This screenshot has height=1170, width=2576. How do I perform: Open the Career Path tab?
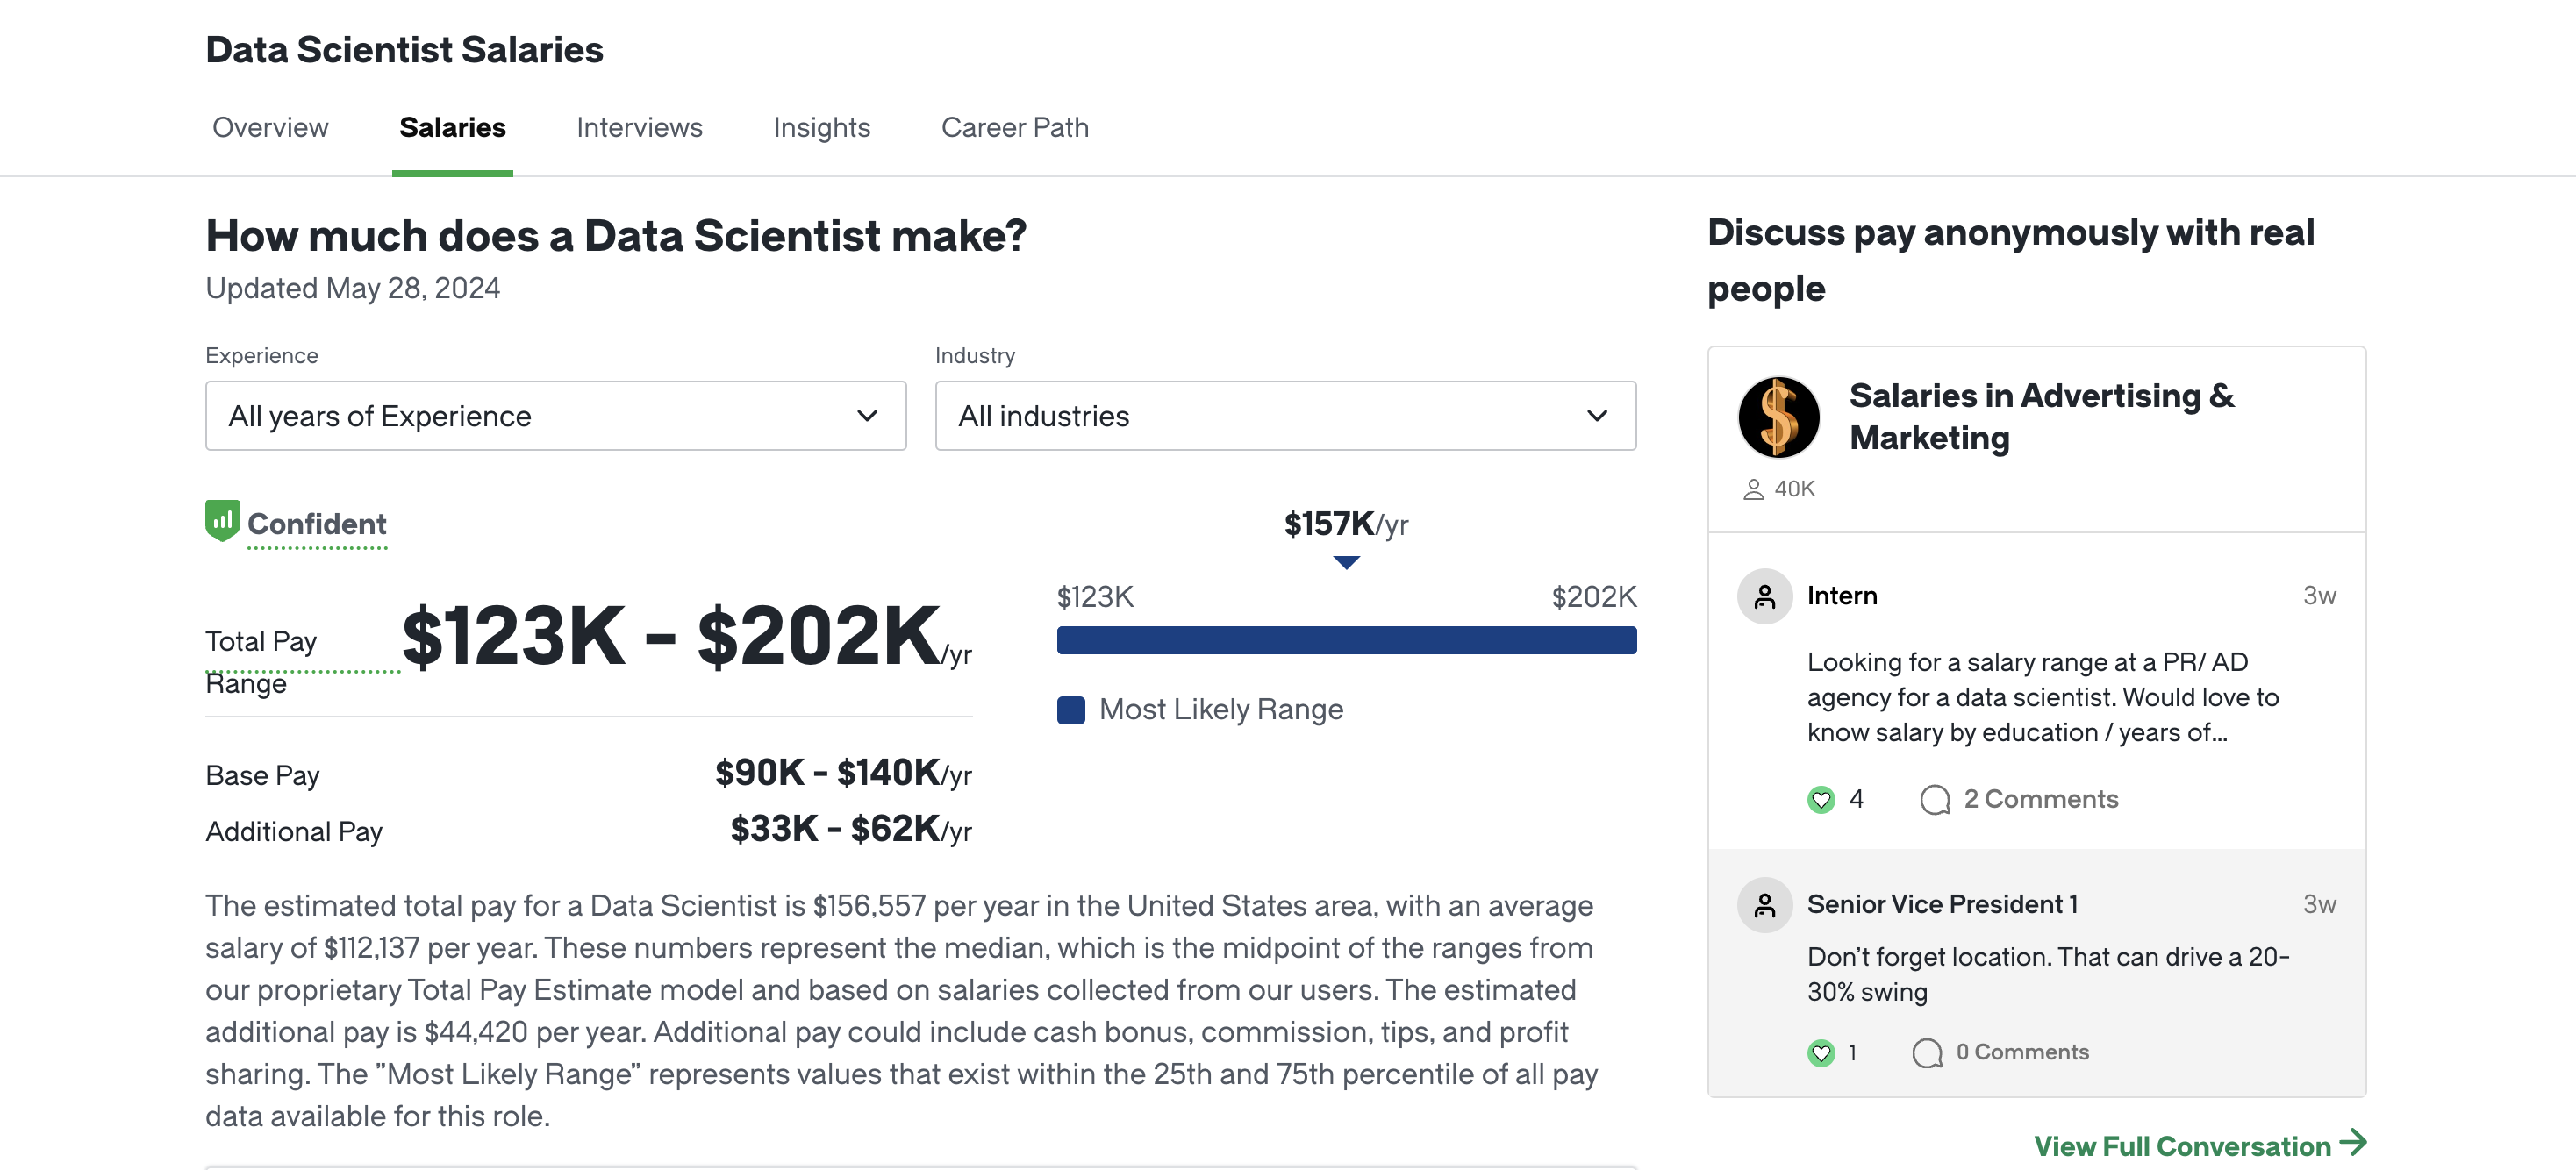click(x=1014, y=128)
